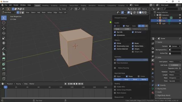
Task: Uncheck the Extras checkbox
Action: click(115, 43)
